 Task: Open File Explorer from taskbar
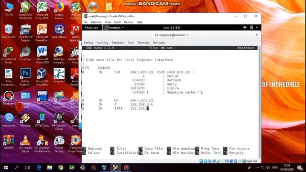click(x=50, y=168)
